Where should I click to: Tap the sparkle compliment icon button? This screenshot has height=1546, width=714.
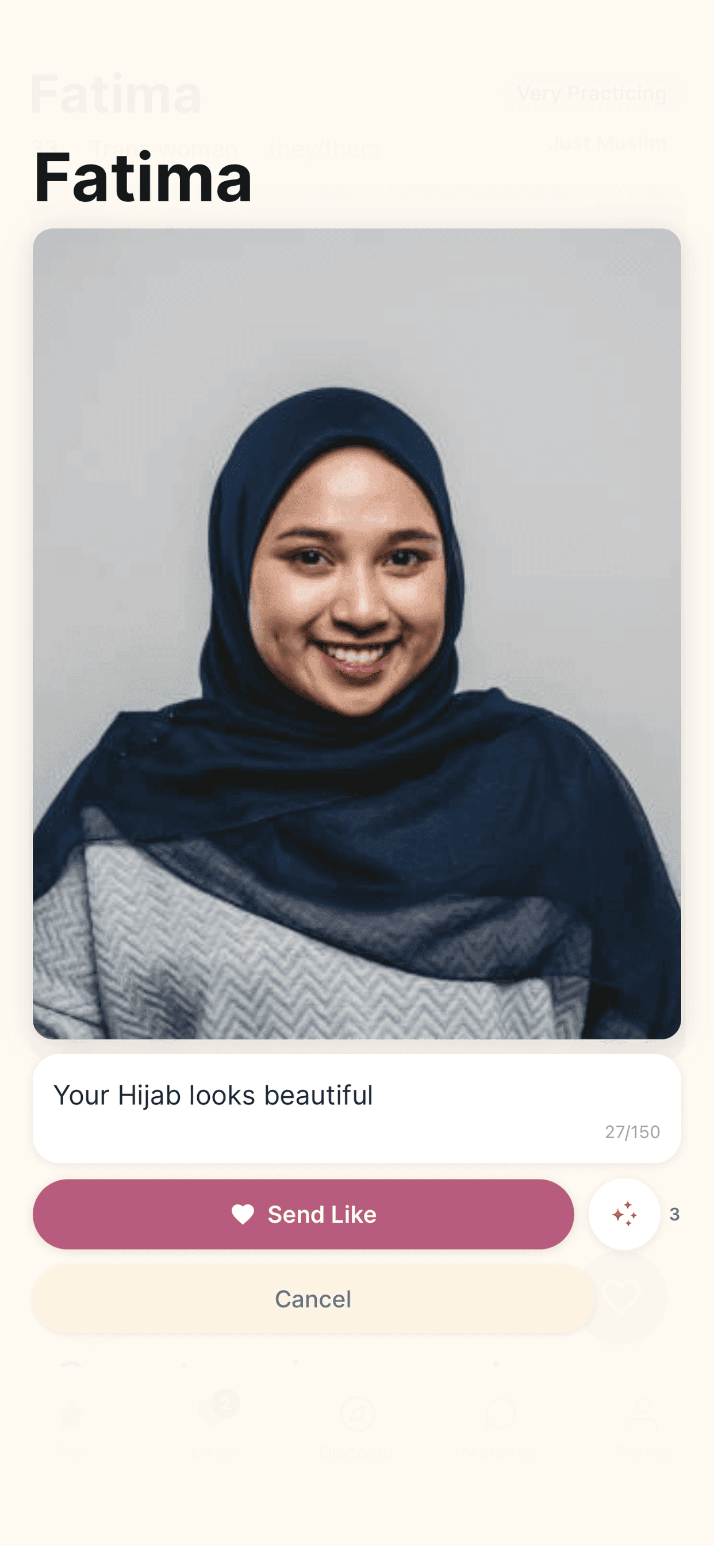pos(624,1214)
